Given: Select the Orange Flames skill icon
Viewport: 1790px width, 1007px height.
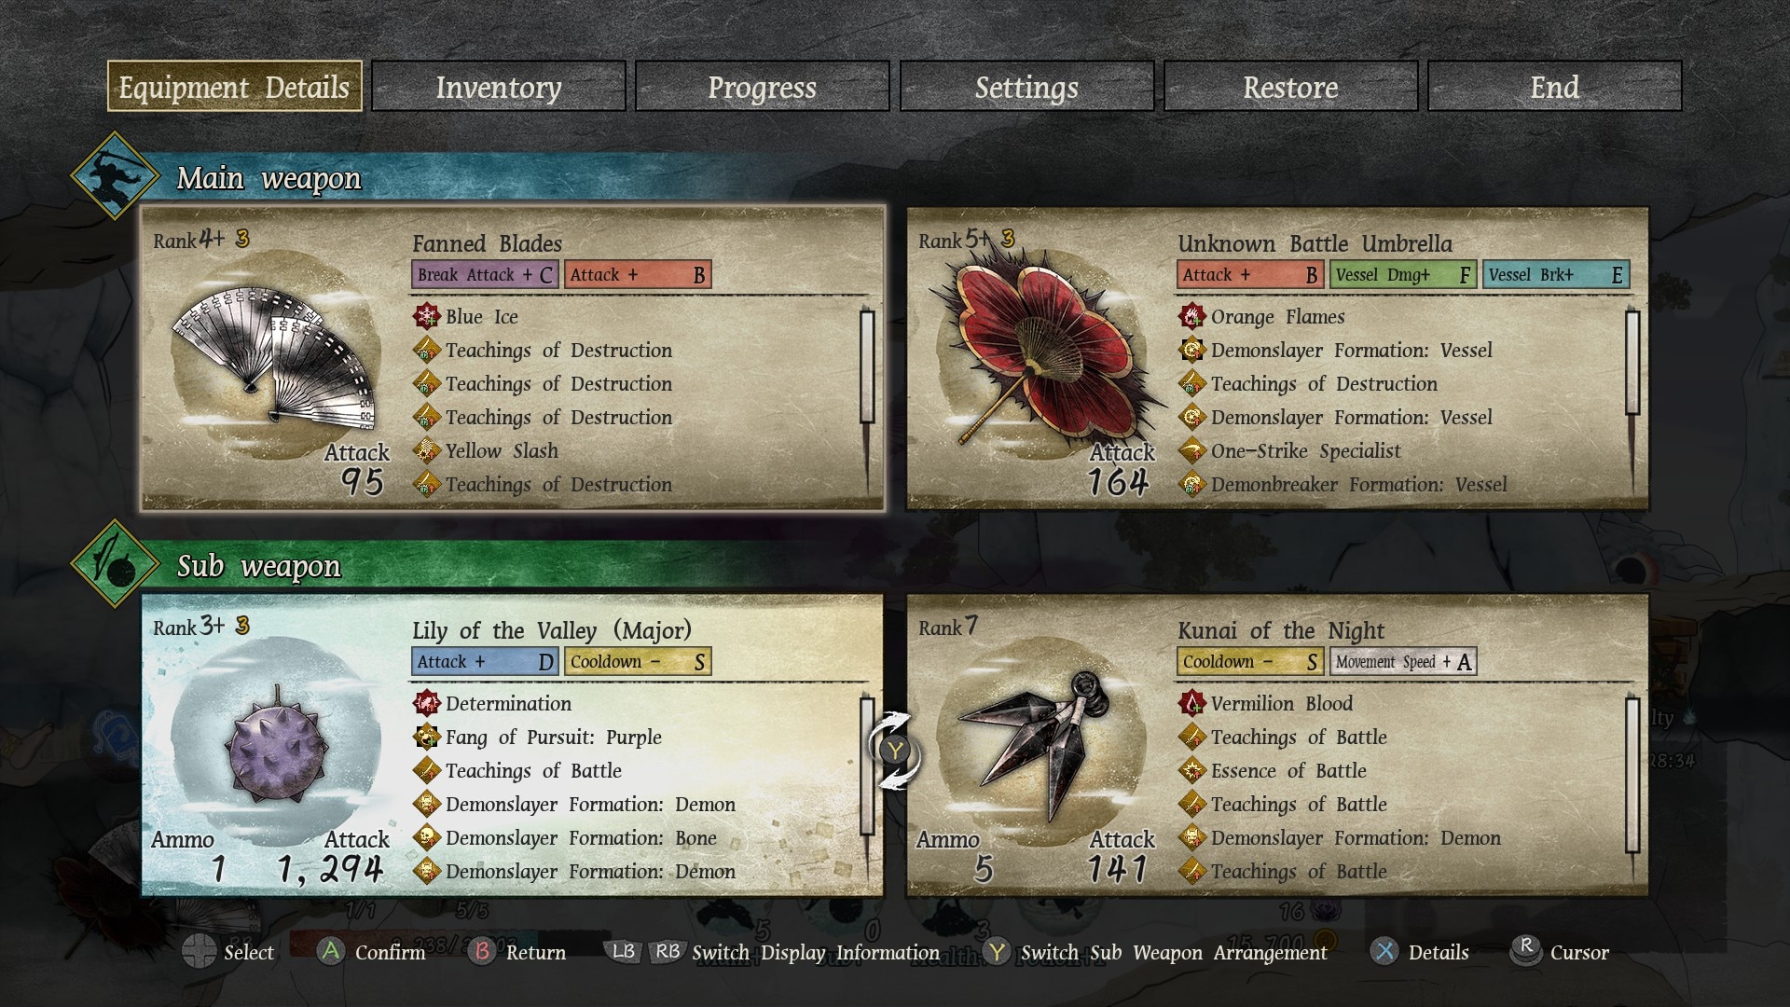Looking at the screenshot, I should [x=1191, y=316].
